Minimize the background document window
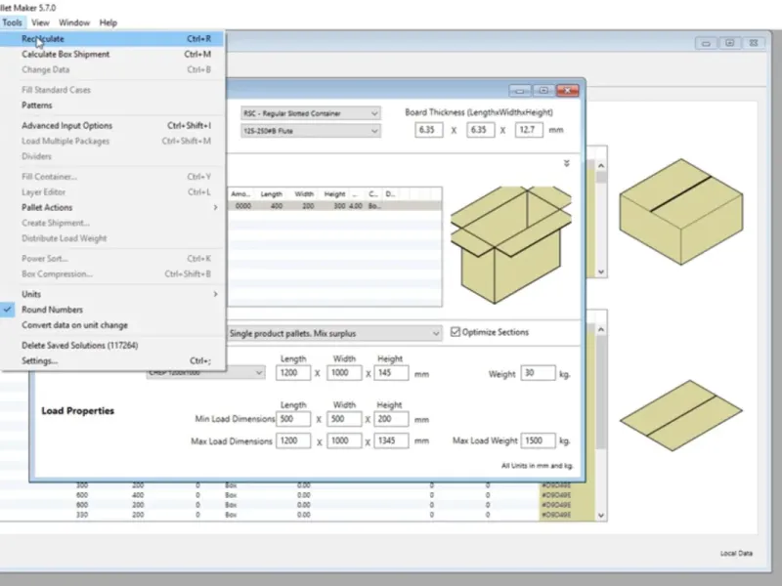The width and height of the screenshot is (782, 586). tap(706, 43)
